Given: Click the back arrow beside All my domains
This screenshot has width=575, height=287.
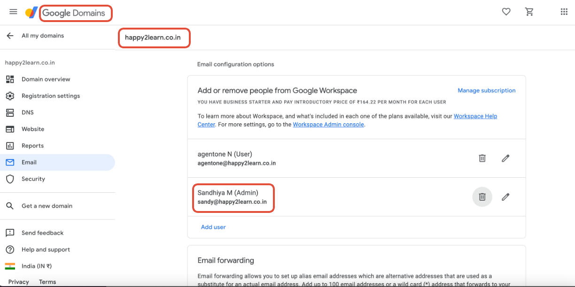Looking at the screenshot, I should 10,36.
